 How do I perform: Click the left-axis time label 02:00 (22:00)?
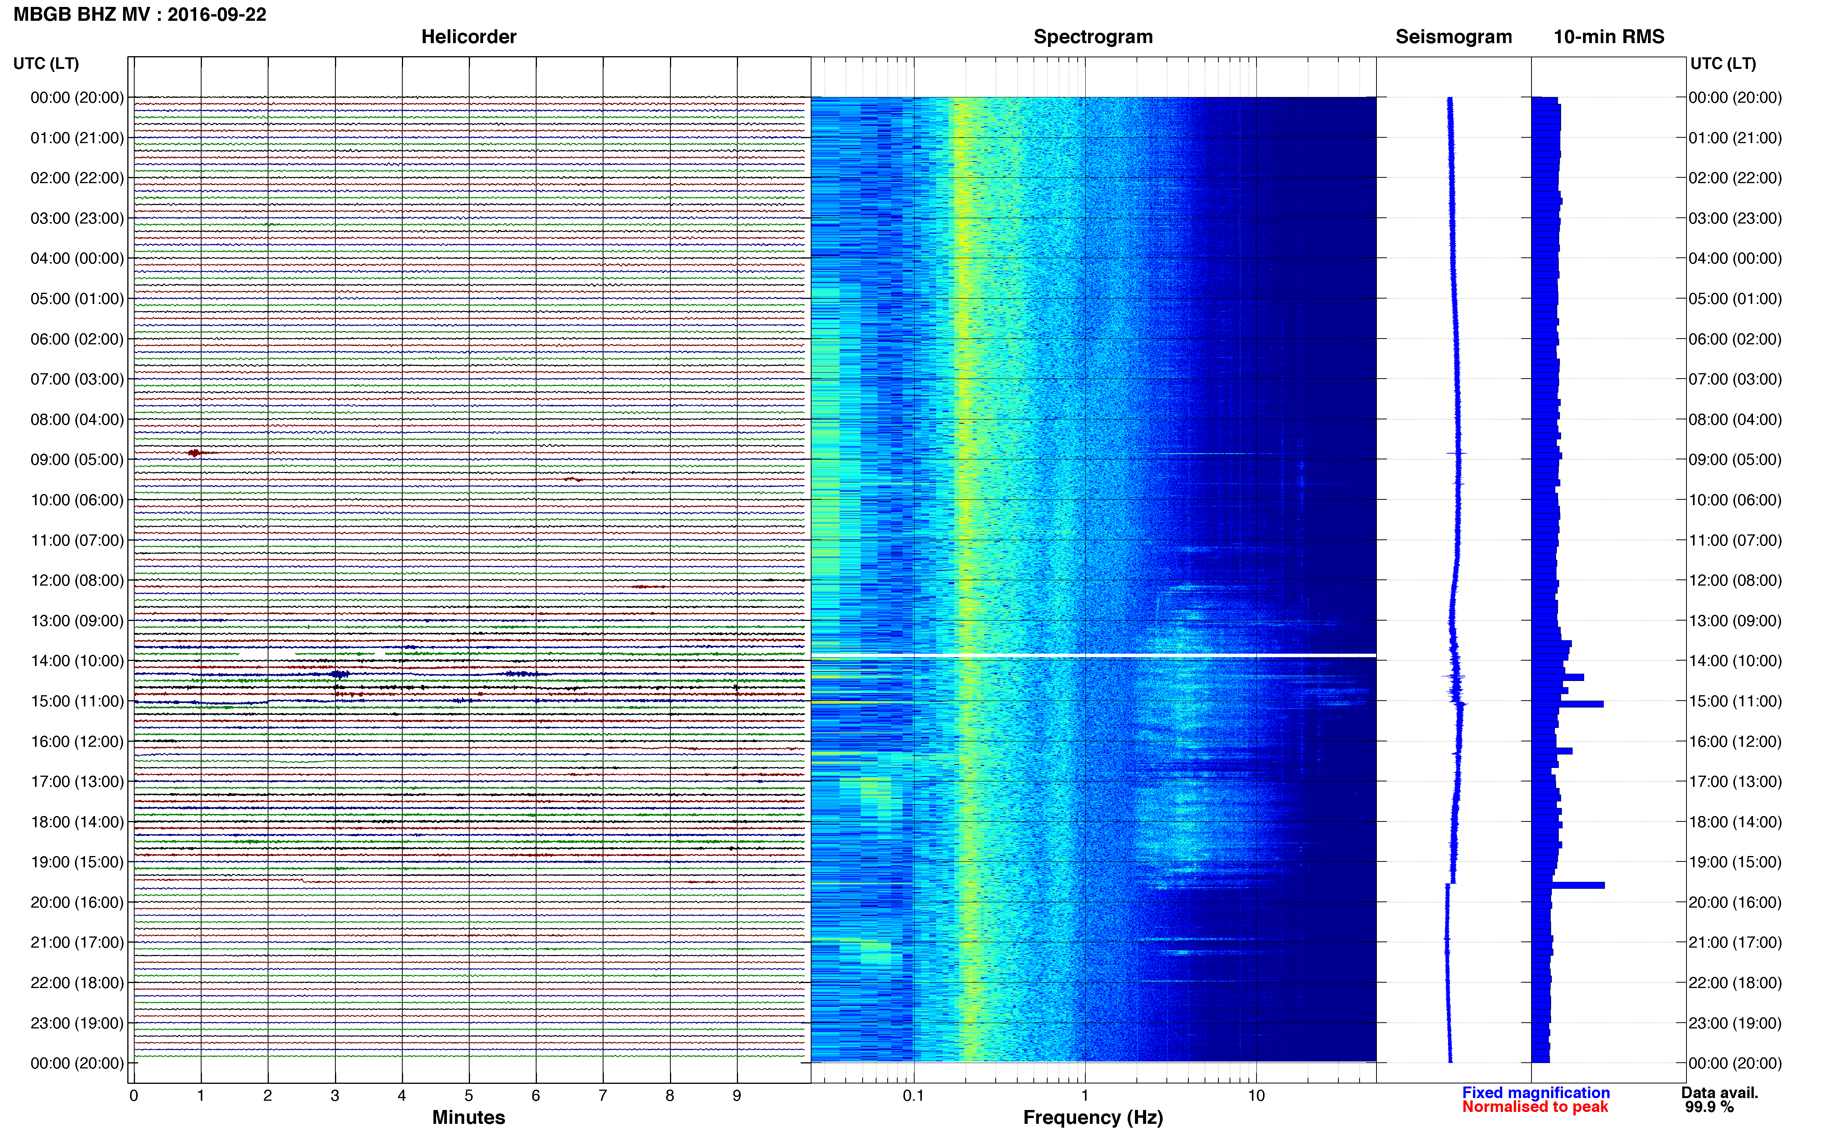tap(77, 178)
